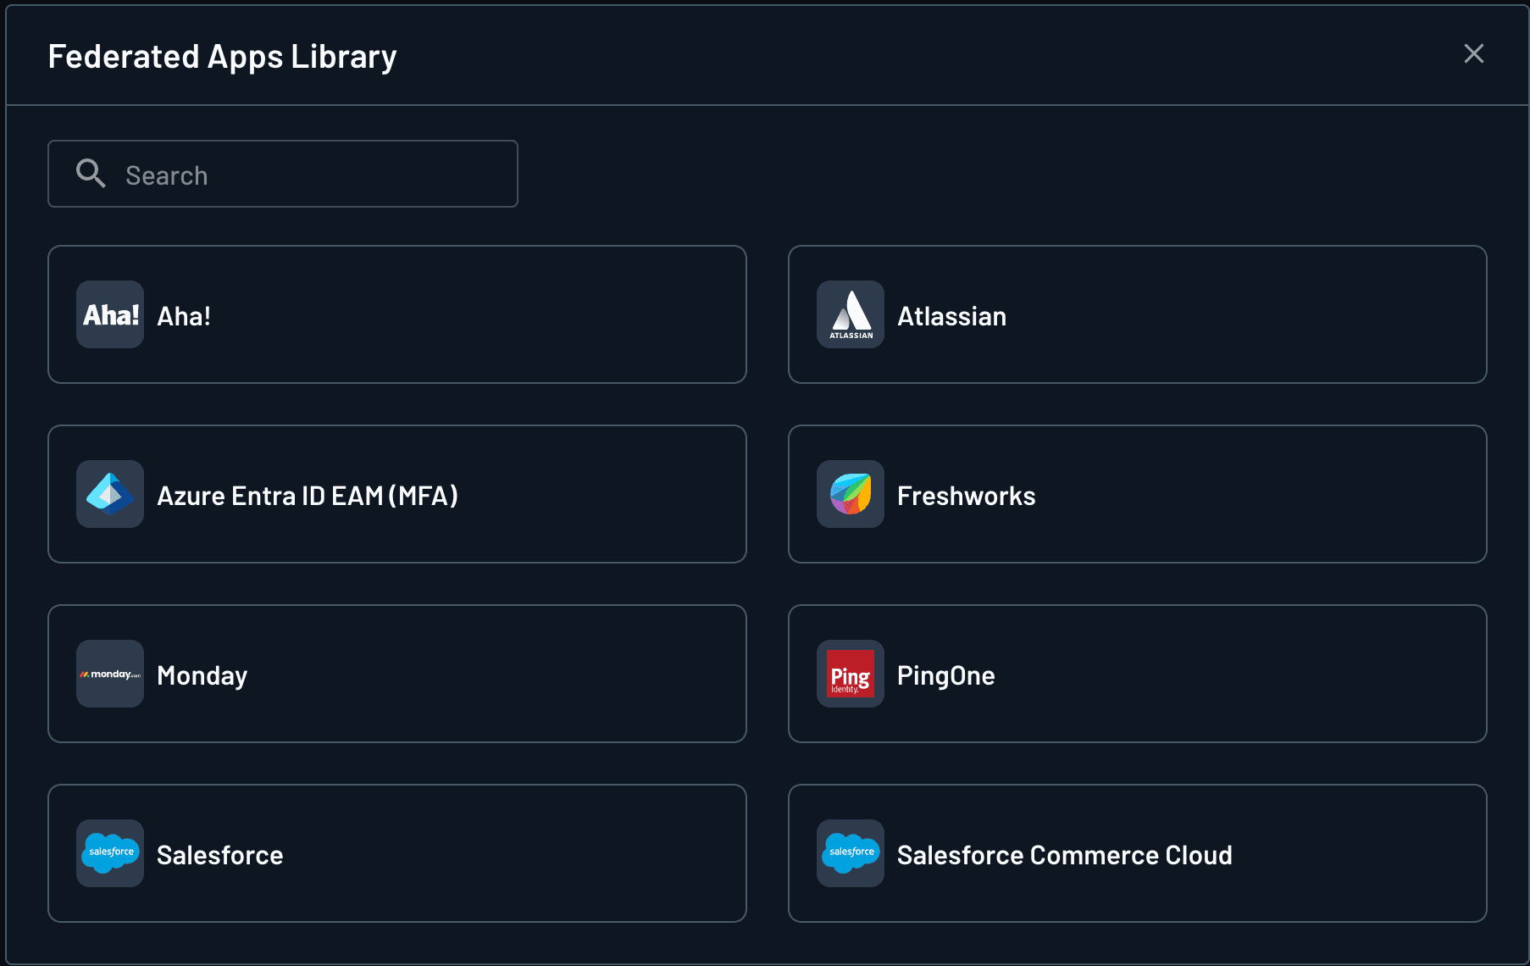
Task: Click the PingOne identity icon
Action: [850, 674]
